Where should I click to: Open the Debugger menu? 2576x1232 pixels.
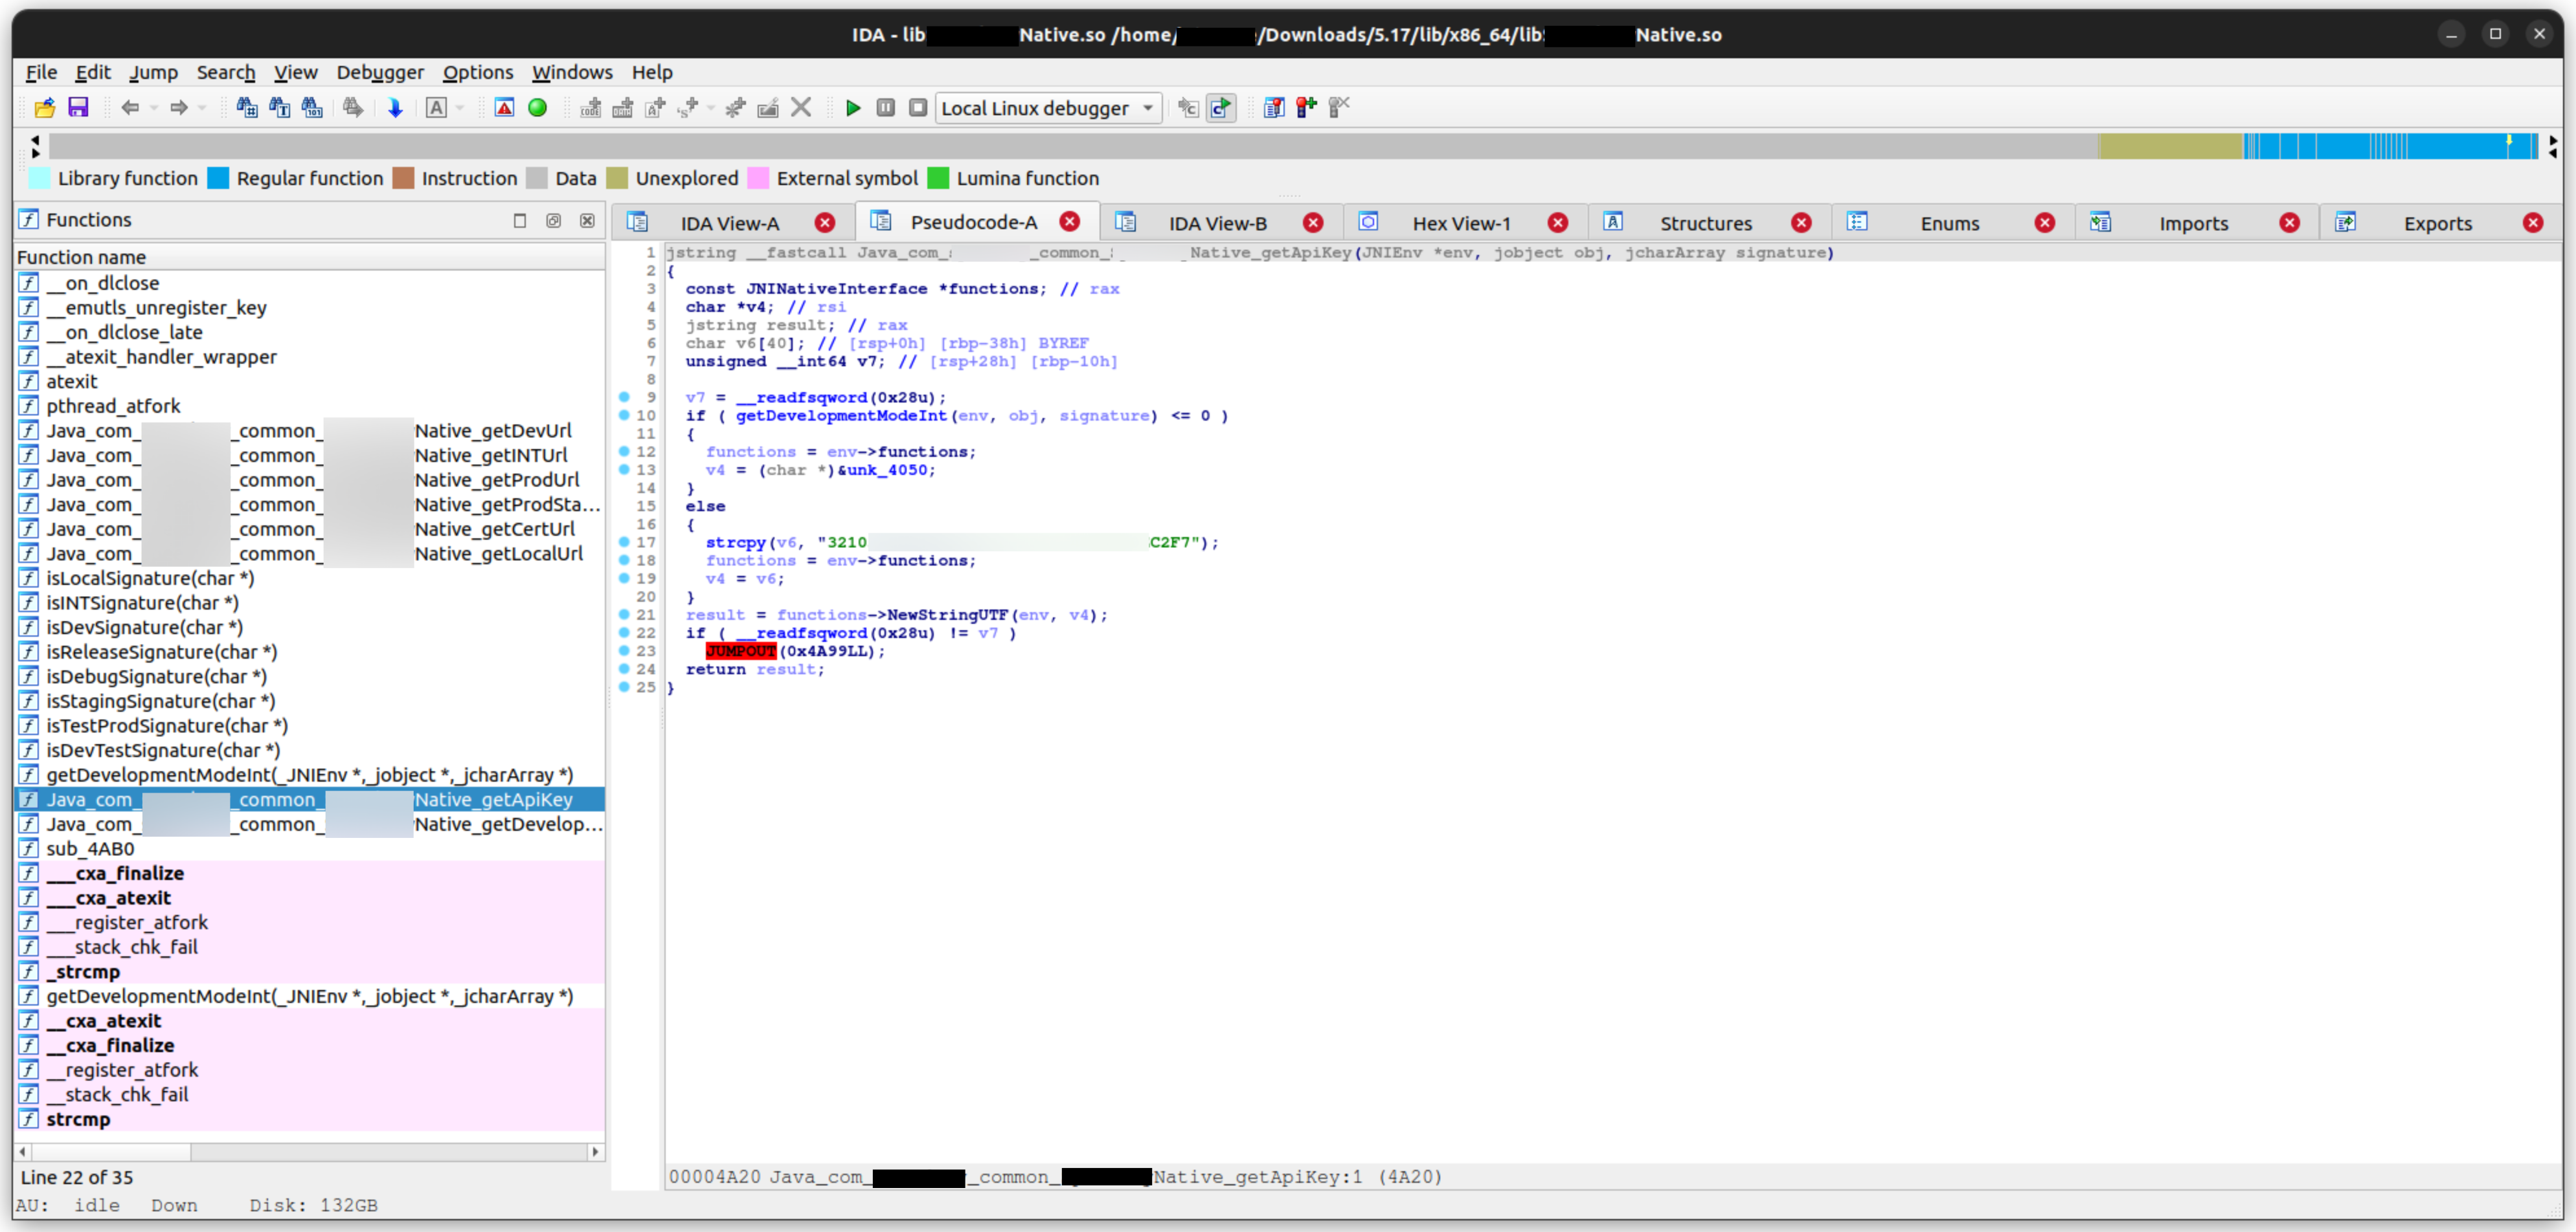(380, 72)
